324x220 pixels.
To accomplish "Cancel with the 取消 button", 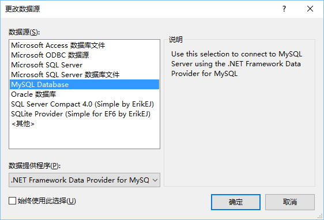I will click(x=290, y=202).
